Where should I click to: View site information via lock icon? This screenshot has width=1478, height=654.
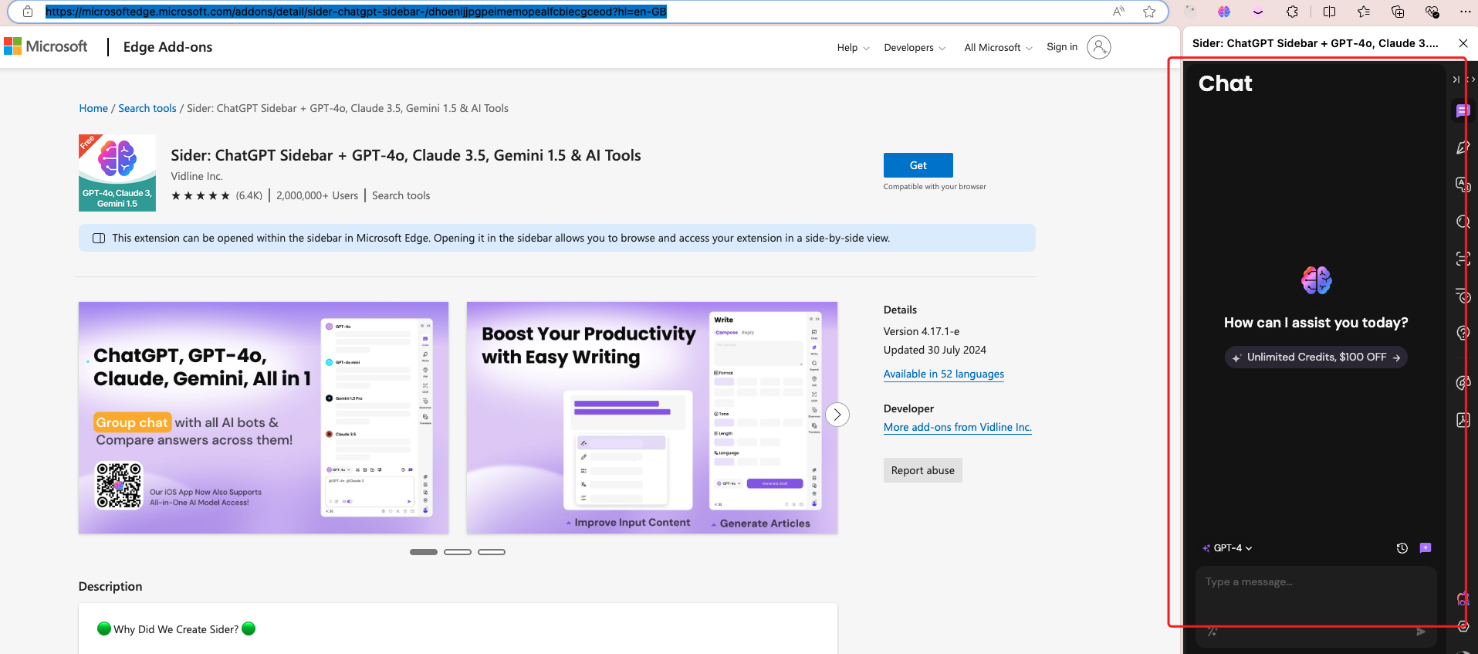point(28,12)
